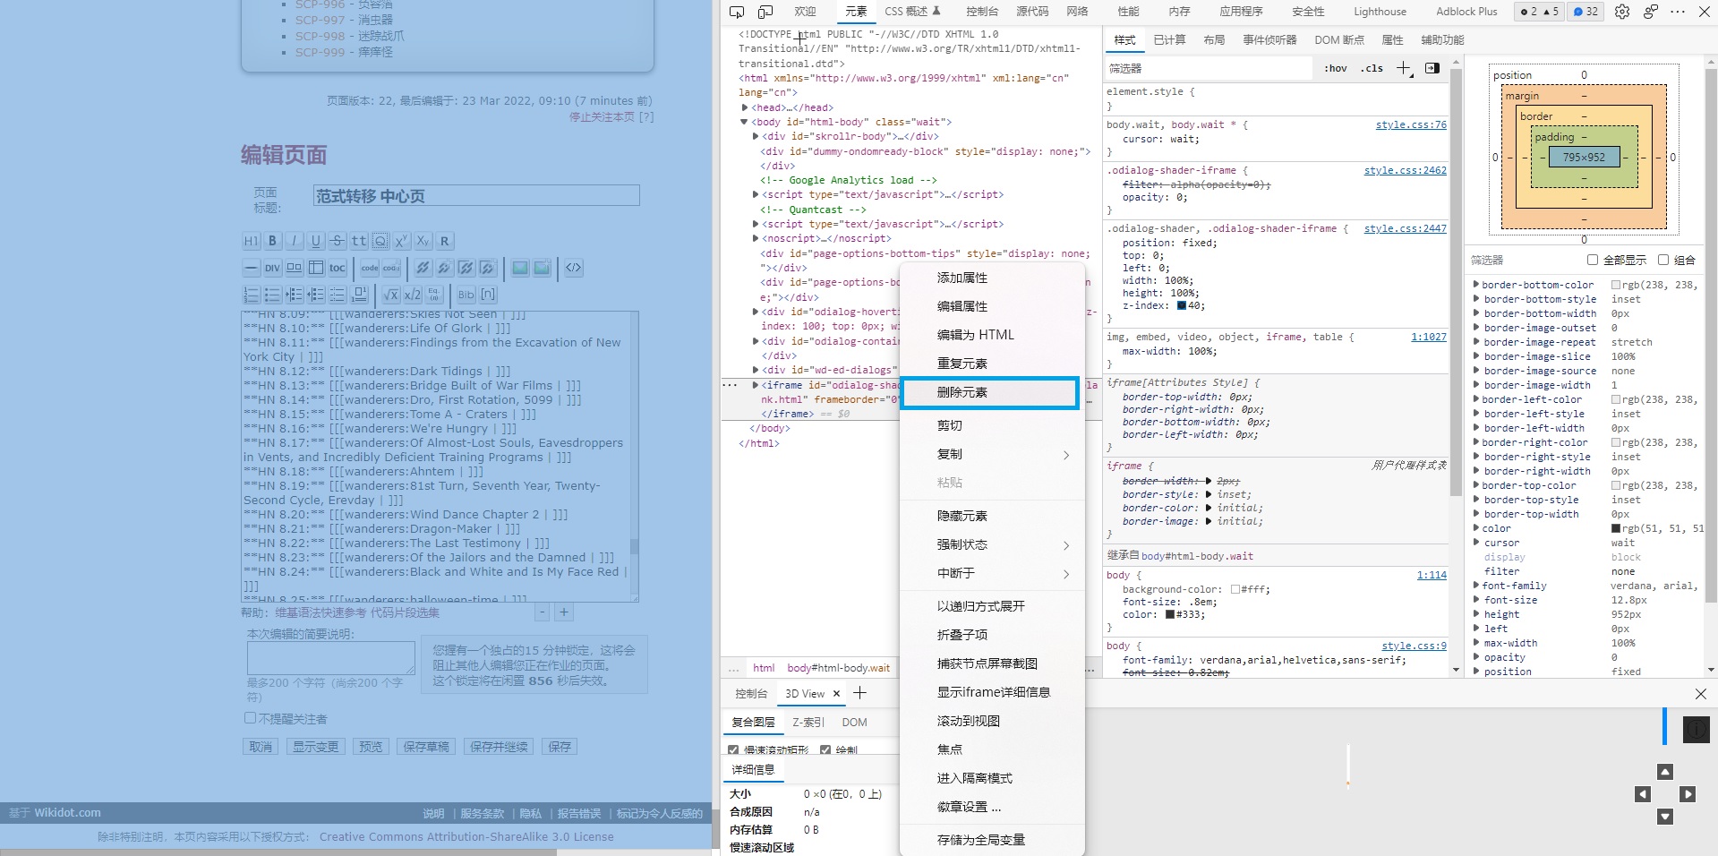Image resolution: width=1718 pixels, height=856 pixels.
Task: Click the strikethrough formatting icon
Action: click(x=337, y=241)
